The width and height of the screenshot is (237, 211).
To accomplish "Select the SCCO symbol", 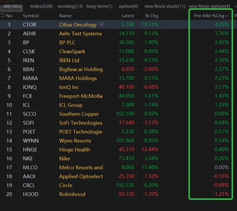I will coord(29,114).
